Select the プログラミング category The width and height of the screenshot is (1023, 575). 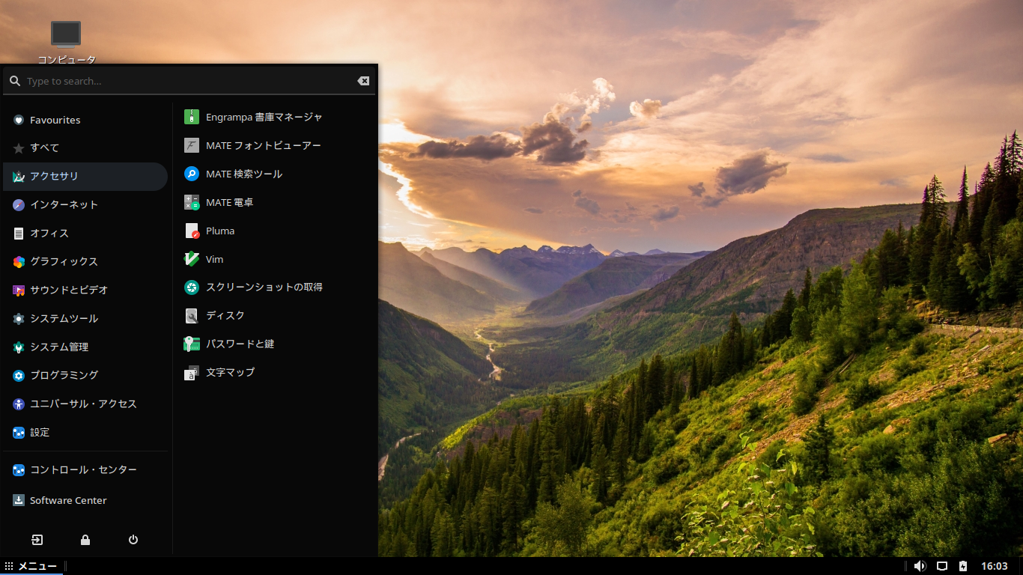pos(85,376)
